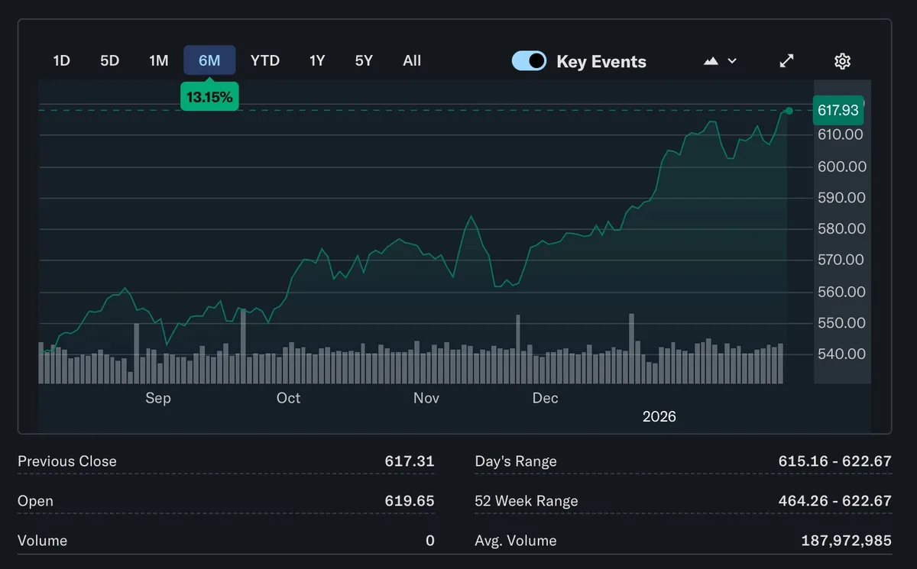
Task: Click the green 13.15% change badge
Action: tap(209, 97)
